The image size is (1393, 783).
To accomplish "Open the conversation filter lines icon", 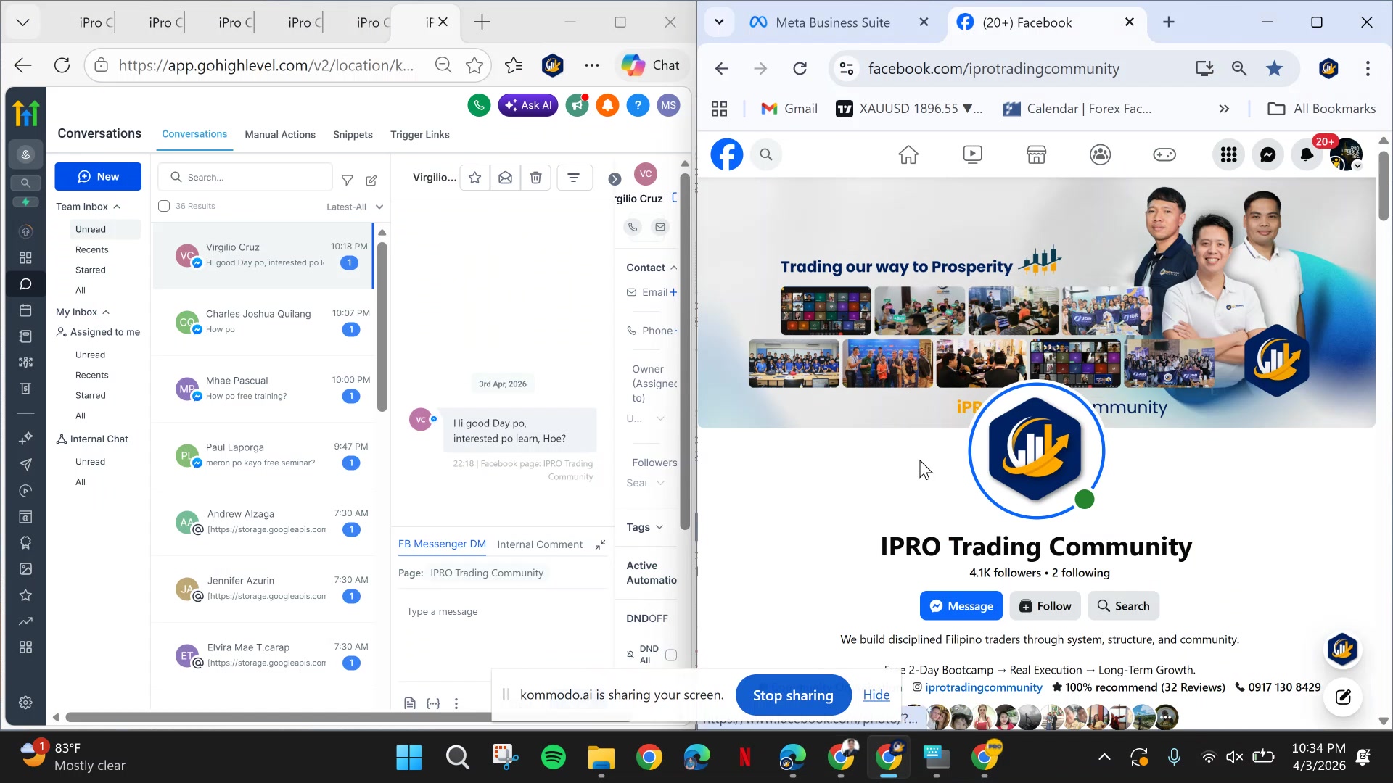I will click(574, 178).
